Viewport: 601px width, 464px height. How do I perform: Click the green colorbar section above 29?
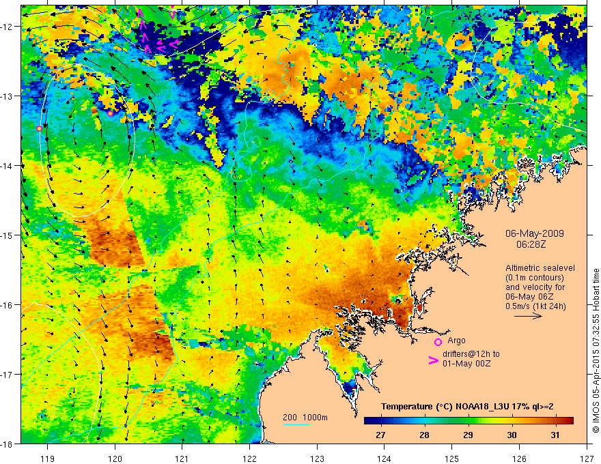pyautogui.click(x=468, y=420)
